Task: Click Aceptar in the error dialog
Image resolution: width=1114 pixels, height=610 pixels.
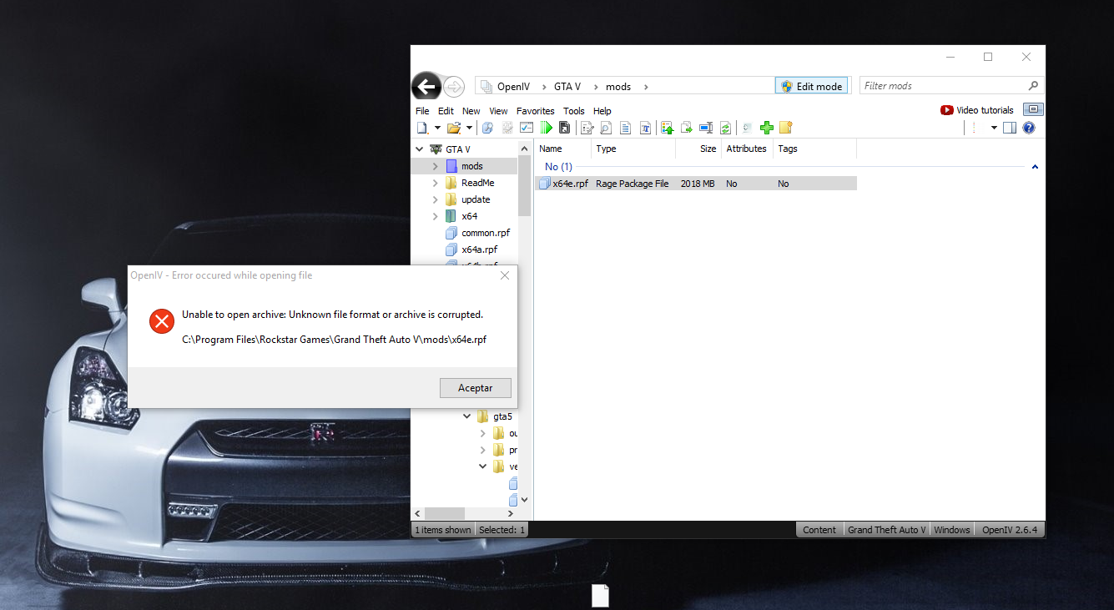Action: pyautogui.click(x=476, y=388)
